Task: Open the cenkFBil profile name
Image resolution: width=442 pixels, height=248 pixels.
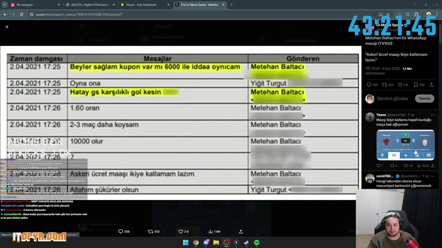Action: pyautogui.click(x=385, y=176)
